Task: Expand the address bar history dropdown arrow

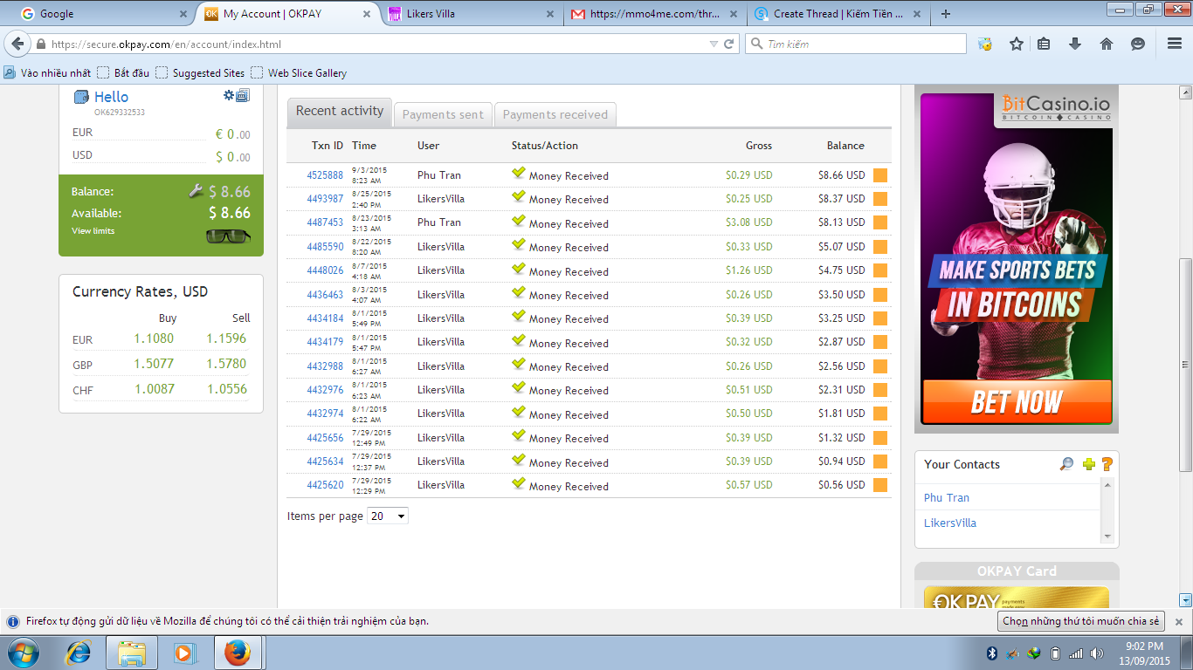Action: coord(714,44)
